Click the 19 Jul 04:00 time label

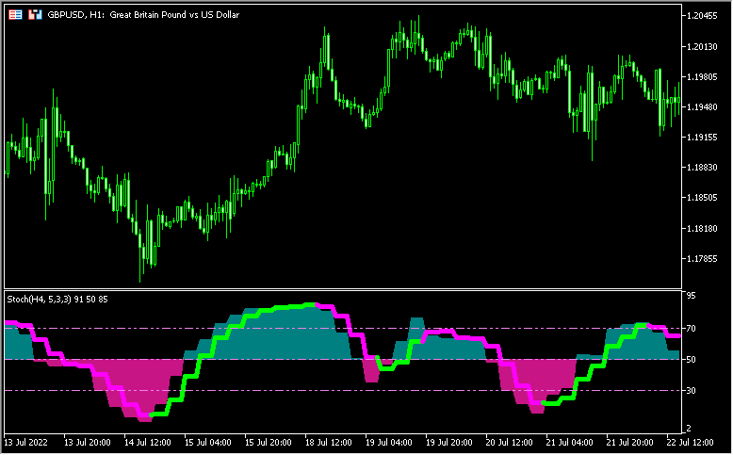click(x=389, y=443)
